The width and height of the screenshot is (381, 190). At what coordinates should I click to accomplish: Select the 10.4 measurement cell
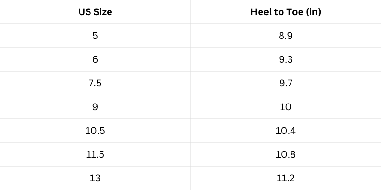(285, 131)
